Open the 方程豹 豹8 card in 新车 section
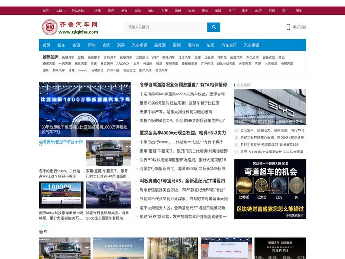This screenshot has height=259, width=345. tap(280, 248)
